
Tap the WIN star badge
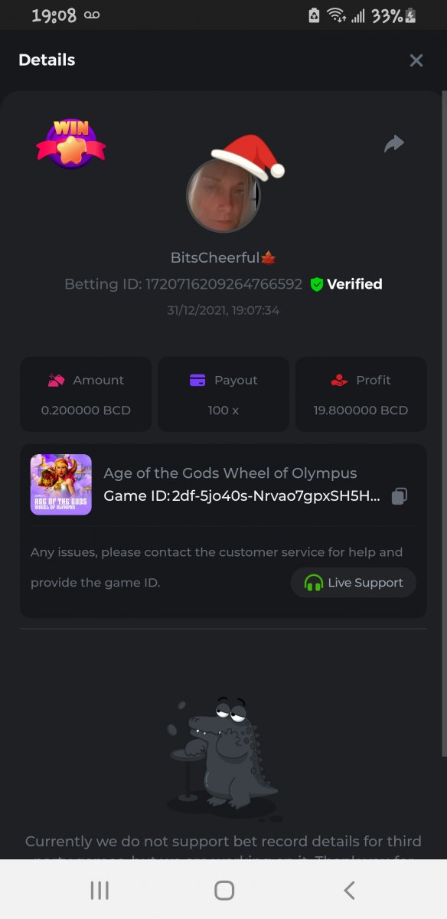click(71, 143)
